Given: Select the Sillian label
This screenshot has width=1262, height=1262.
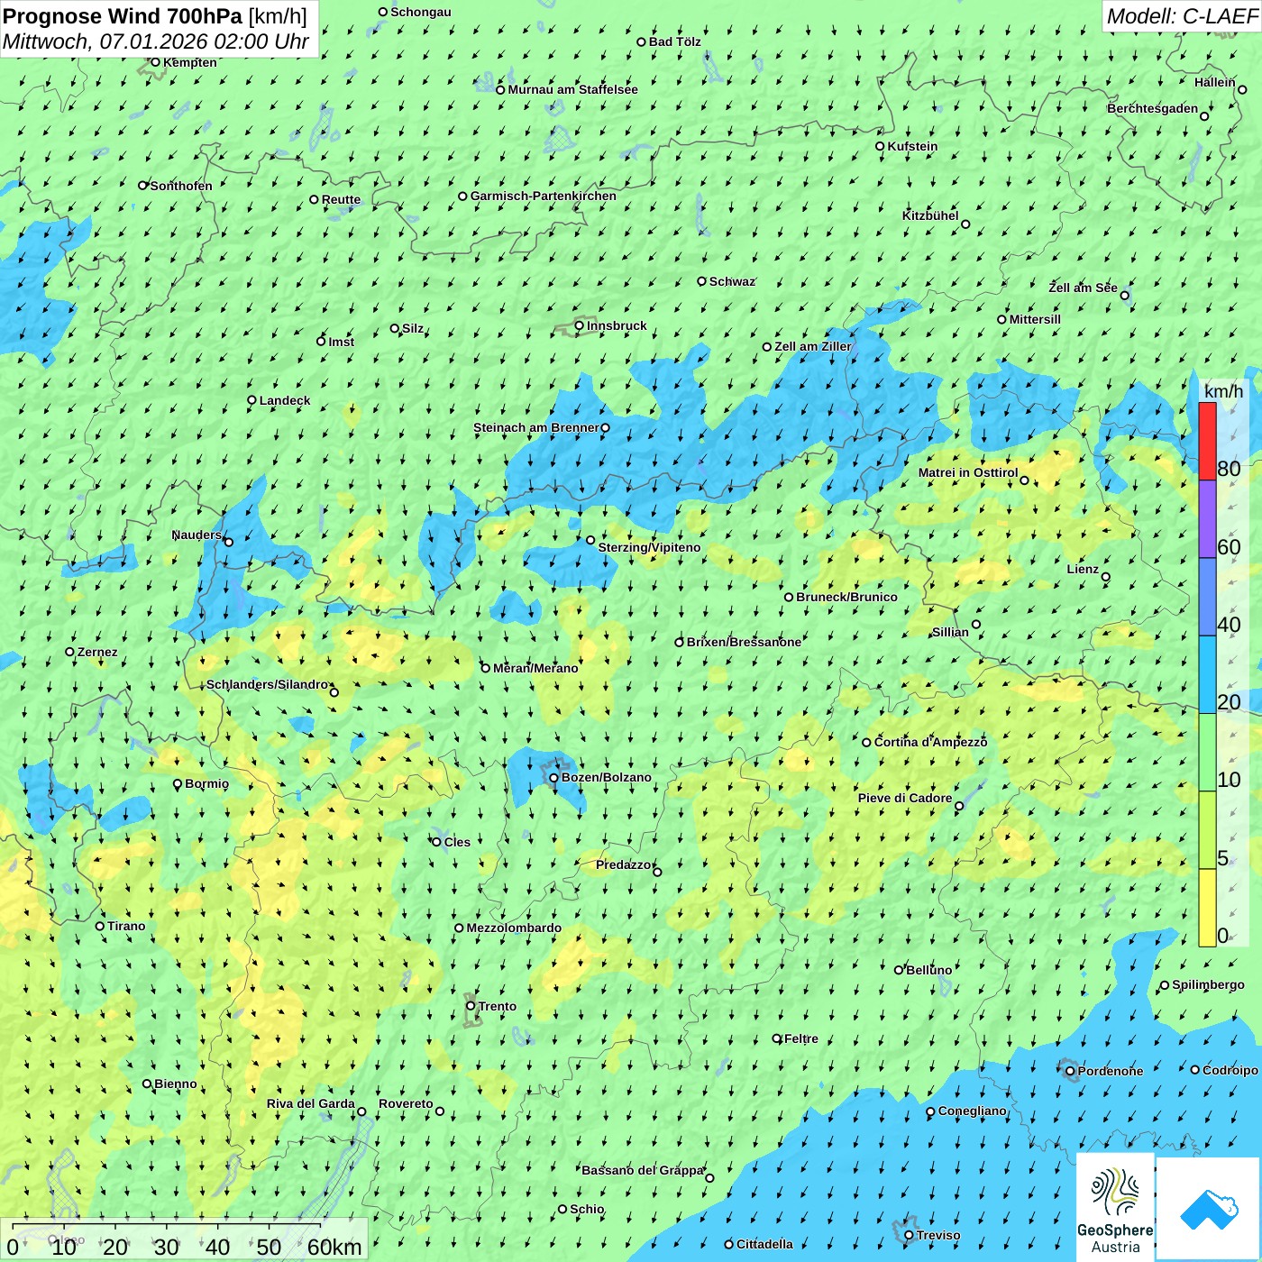Looking at the screenshot, I should [x=950, y=632].
